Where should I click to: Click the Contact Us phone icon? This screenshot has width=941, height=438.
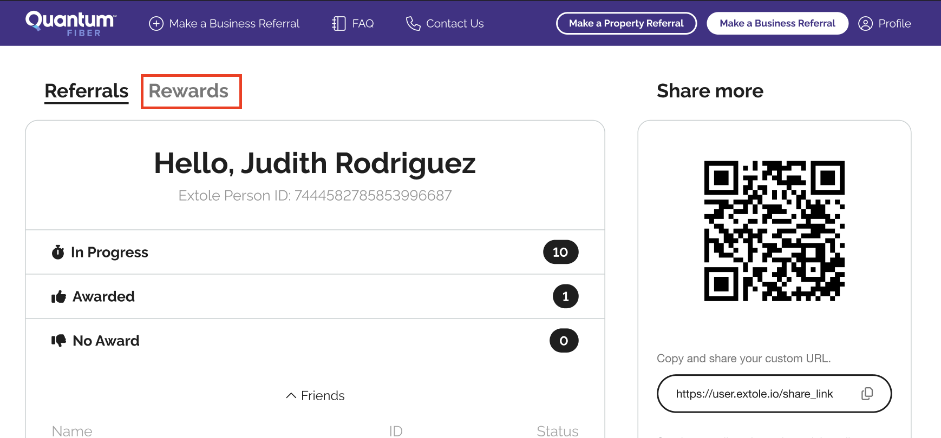point(413,24)
